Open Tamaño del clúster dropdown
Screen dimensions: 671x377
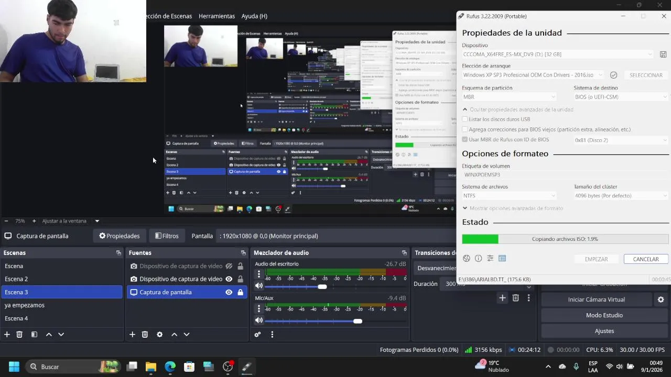(x=621, y=196)
